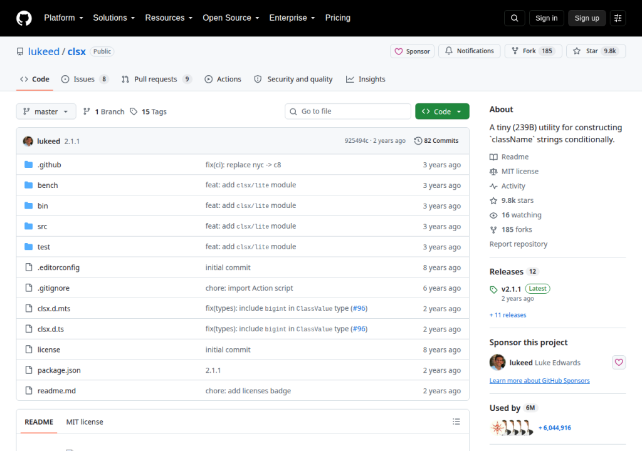Open the master branch selector dropdown
This screenshot has width=642, height=451.
coord(46,111)
